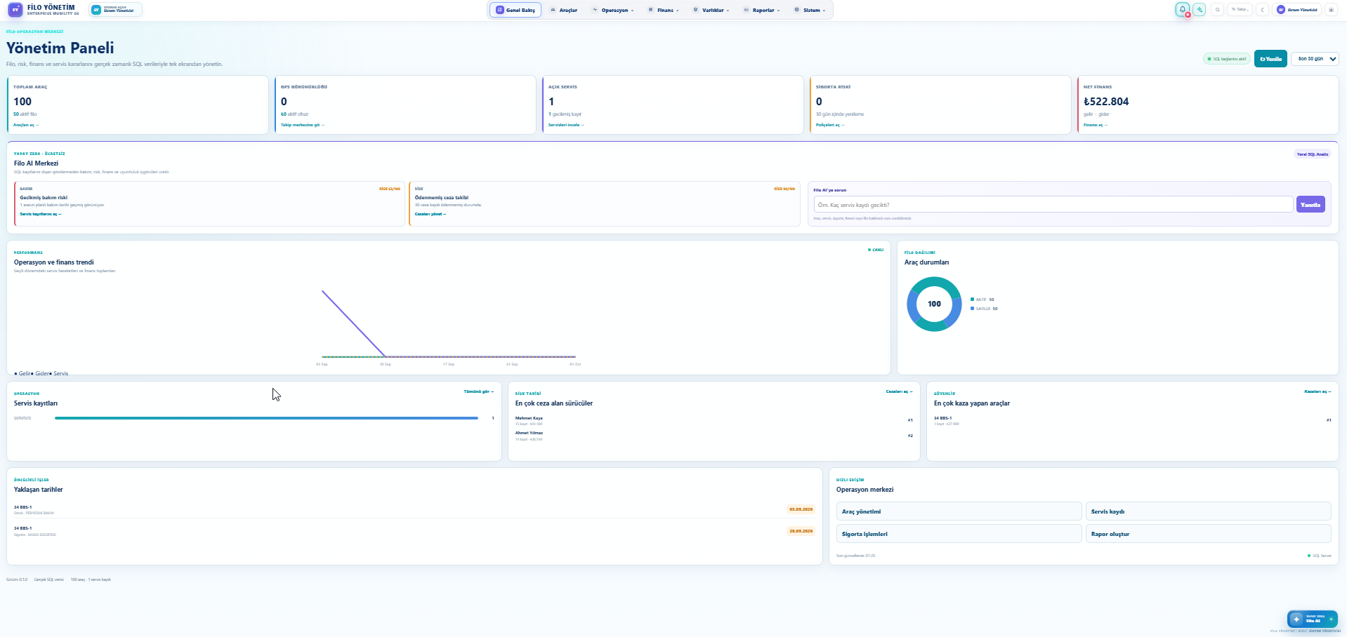Screen dimensions: 1347x637
Task: Expand the Raporlar menu dropdown
Action: point(762,10)
